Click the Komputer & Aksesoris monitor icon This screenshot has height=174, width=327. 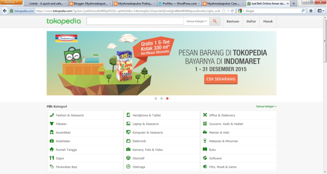point(128,132)
